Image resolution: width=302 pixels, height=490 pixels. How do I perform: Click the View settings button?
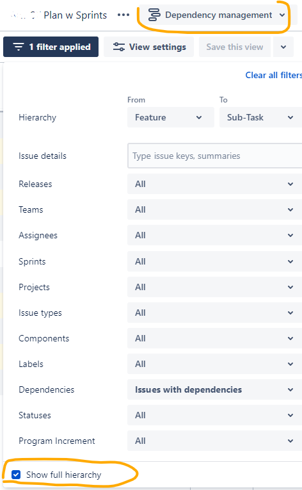coord(148,47)
